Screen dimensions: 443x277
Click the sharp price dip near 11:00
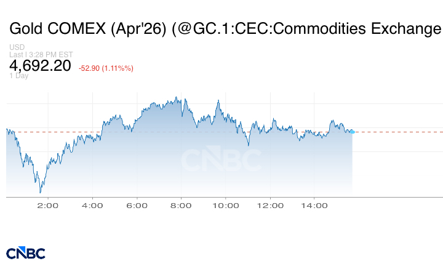click(248, 145)
